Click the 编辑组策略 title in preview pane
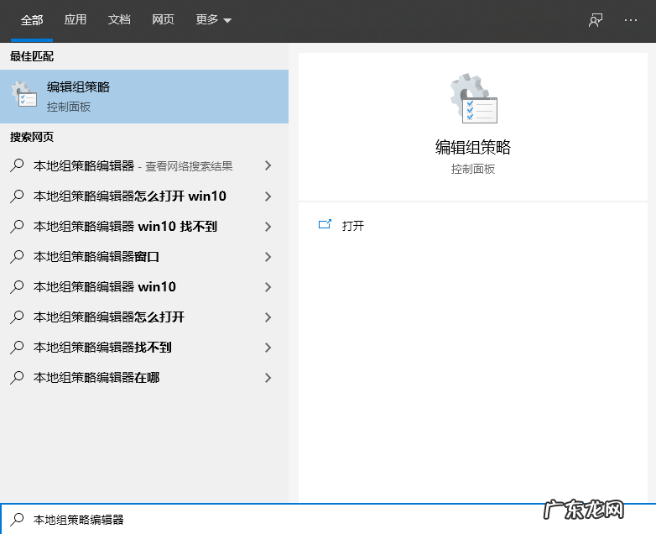The width and height of the screenshot is (656, 534). tap(473, 148)
